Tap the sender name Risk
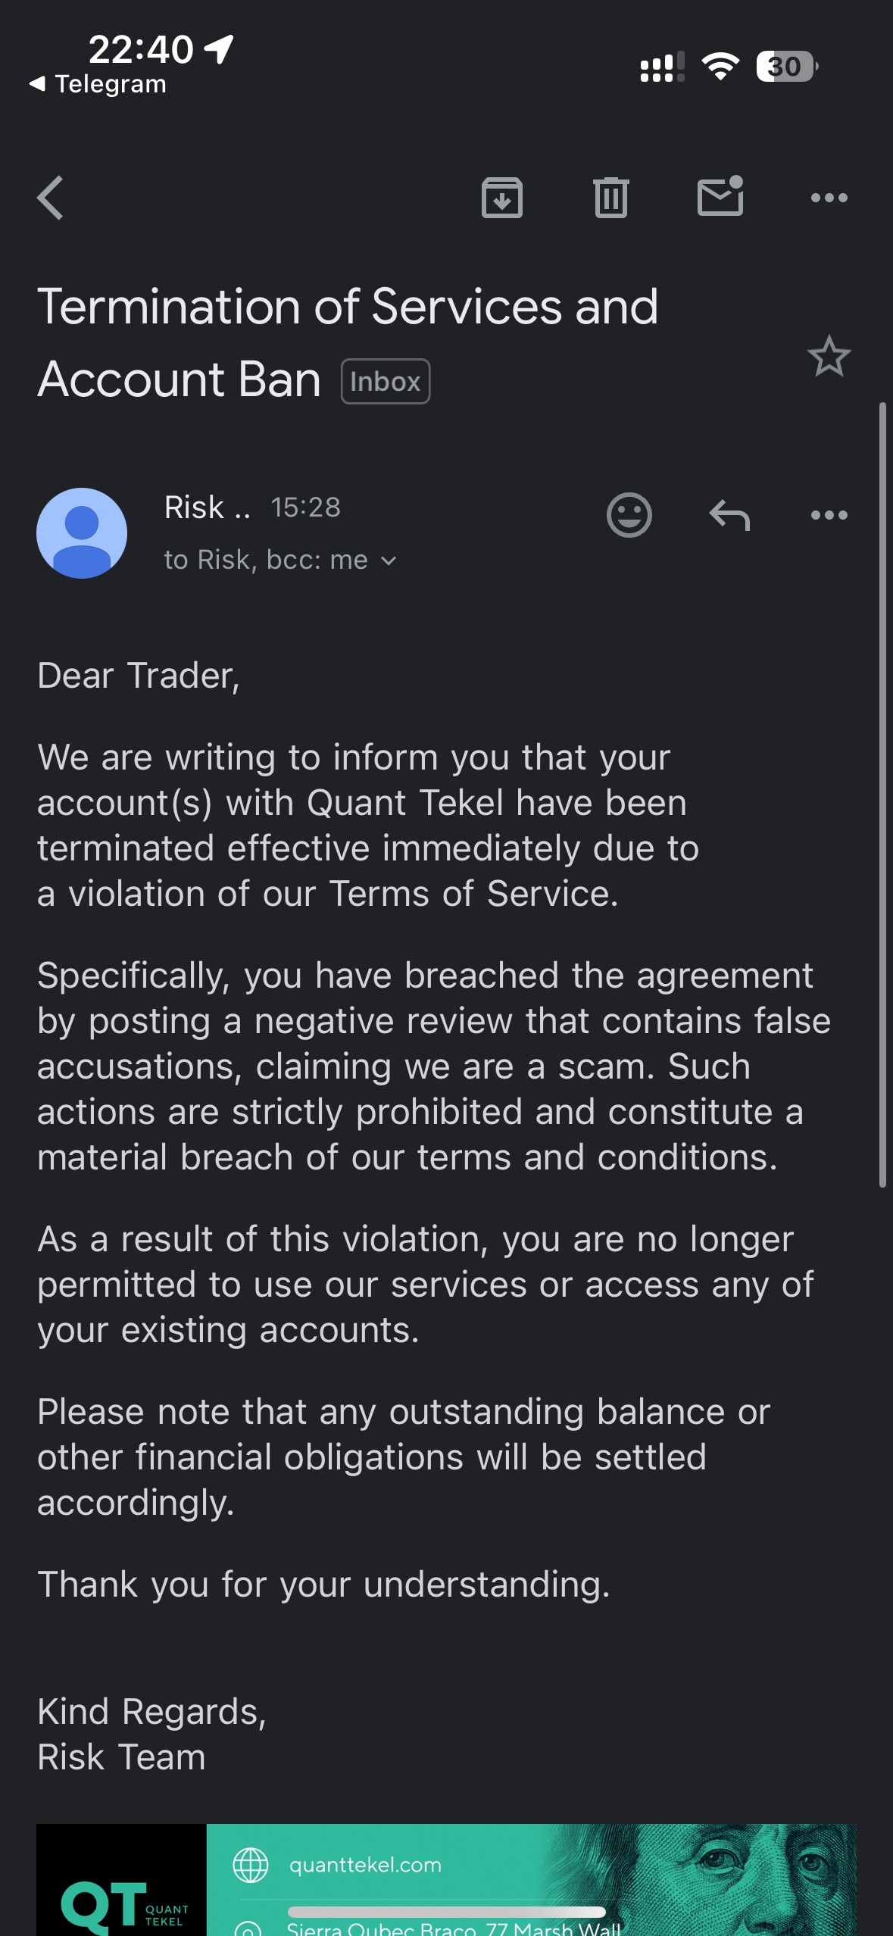Viewport: 893px width, 1936px height. point(195,507)
